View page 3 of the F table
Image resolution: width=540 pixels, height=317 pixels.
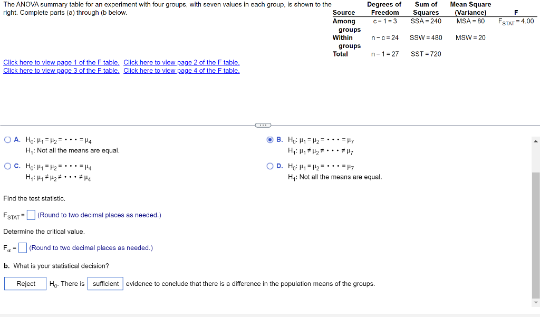click(61, 70)
